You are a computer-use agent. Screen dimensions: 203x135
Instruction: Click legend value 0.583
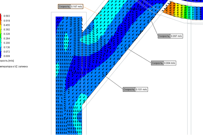tap(7, 16)
